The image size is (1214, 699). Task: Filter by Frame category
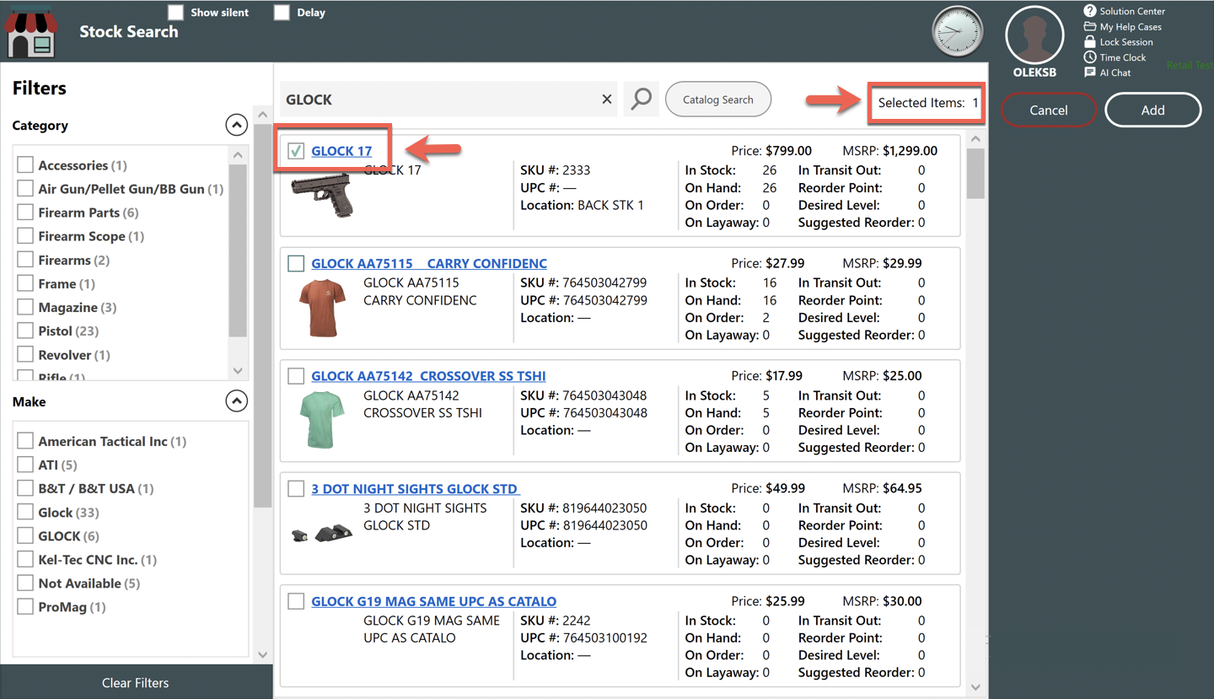coord(25,283)
